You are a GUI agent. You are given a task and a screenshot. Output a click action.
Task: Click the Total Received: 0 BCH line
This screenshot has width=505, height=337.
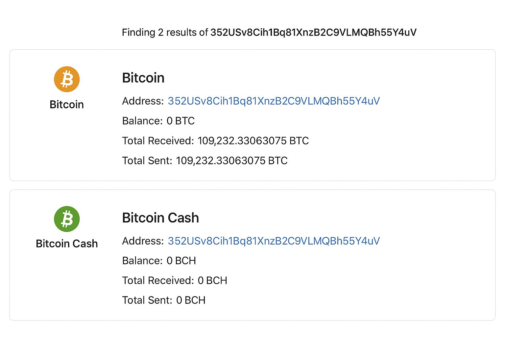pos(175,280)
